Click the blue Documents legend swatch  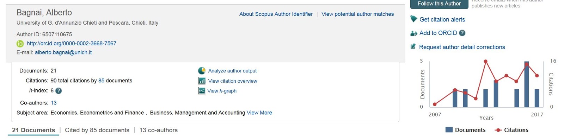click(449, 130)
